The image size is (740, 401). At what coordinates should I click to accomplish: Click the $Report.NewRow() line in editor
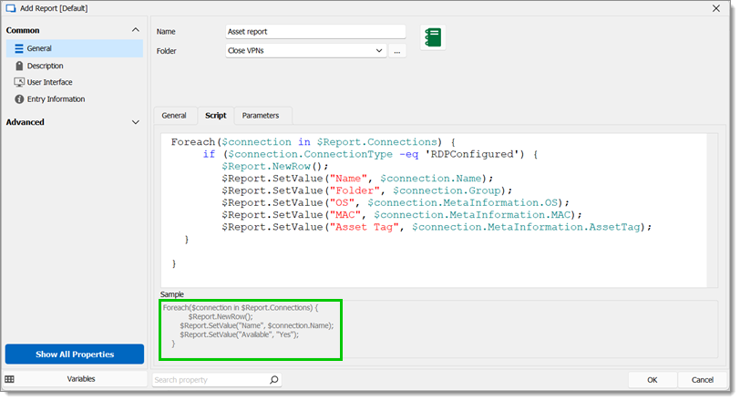point(275,167)
